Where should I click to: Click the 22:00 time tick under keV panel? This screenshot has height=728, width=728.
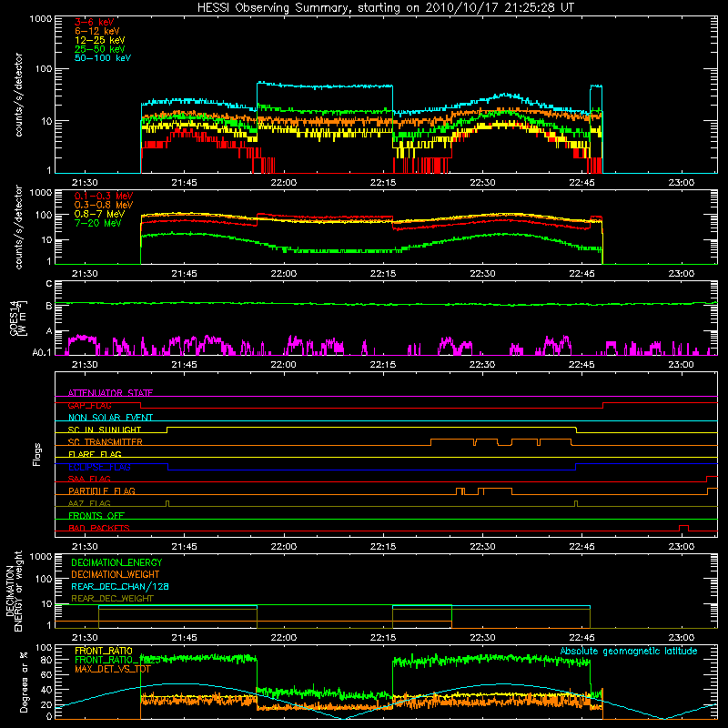(x=283, y=183)
